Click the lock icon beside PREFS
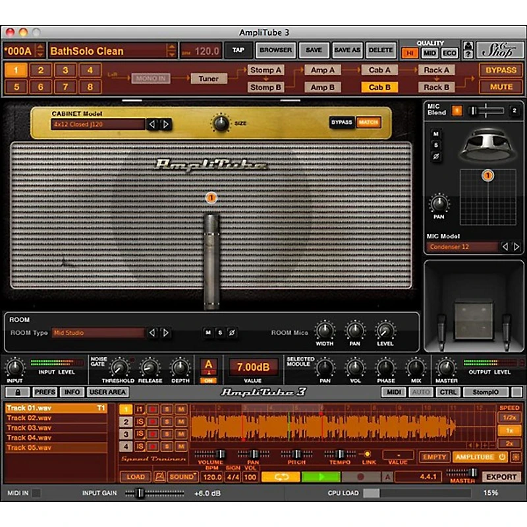Viewport: 527px width, 527px height. click(18, 392)
